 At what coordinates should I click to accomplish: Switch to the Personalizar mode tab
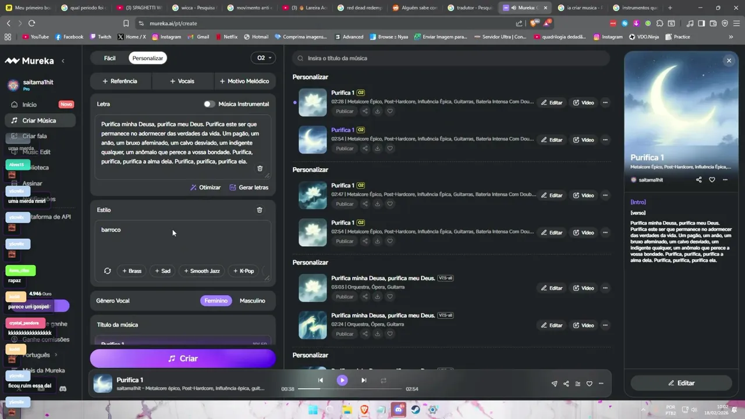coord(148,58)
